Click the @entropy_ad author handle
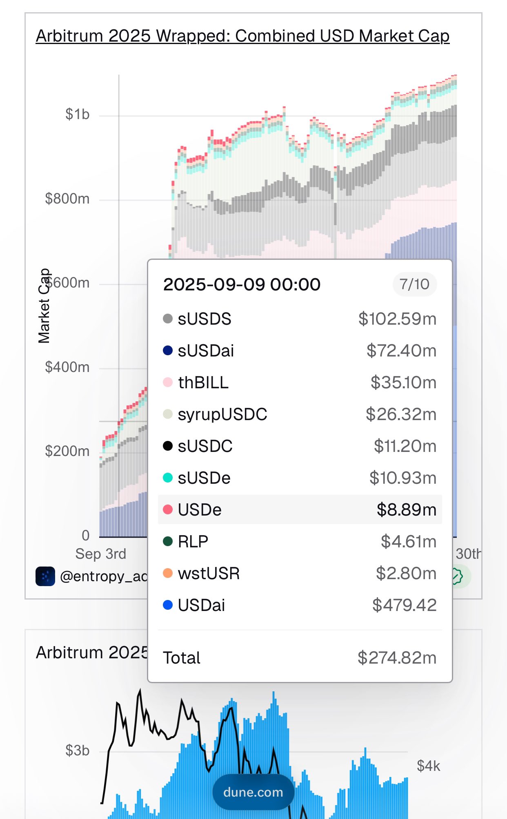 click(x=104, y=576)
